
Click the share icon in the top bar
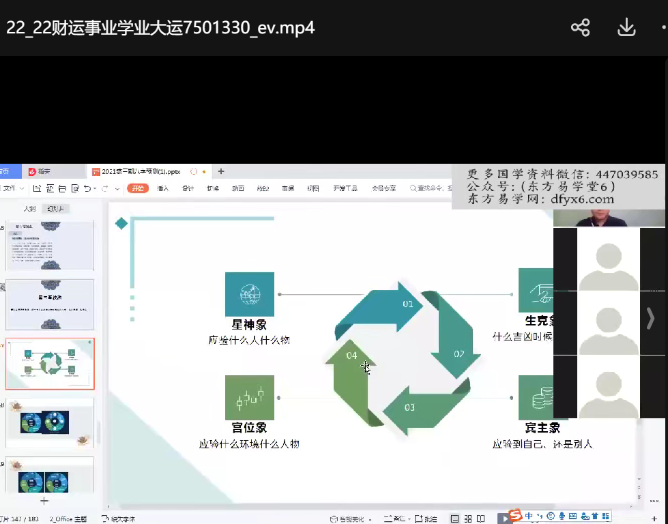[580, 27]
